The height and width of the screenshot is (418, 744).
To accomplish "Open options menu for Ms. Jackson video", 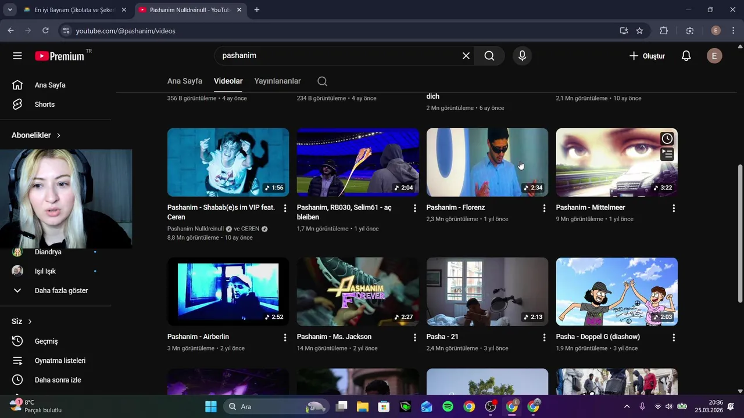I will click(x=414, y=337).
